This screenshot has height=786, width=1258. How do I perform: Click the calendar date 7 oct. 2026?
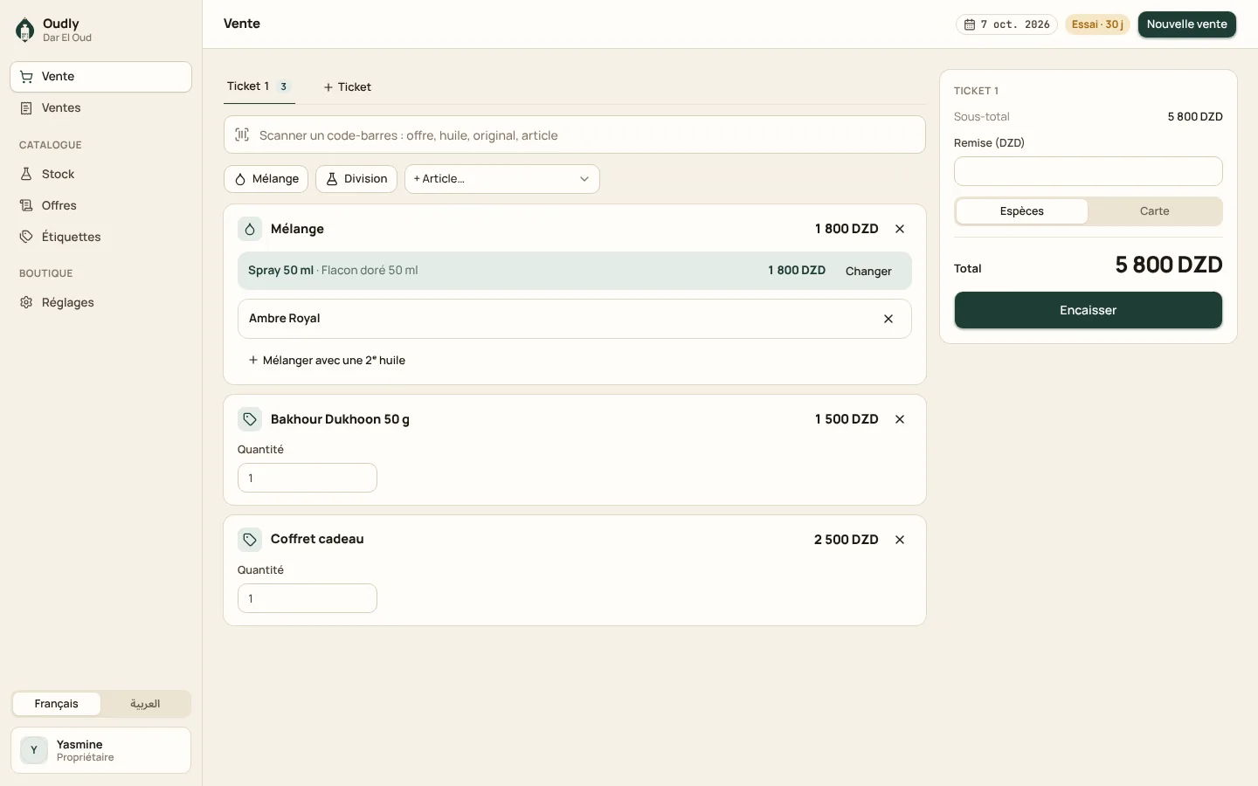click(1006, 24)
